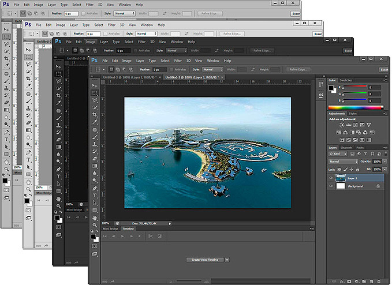Screen dimensions: 392x285
Task: Toggle Anti-alias checkbox in light gray window
Action: (x=105, y=33)
